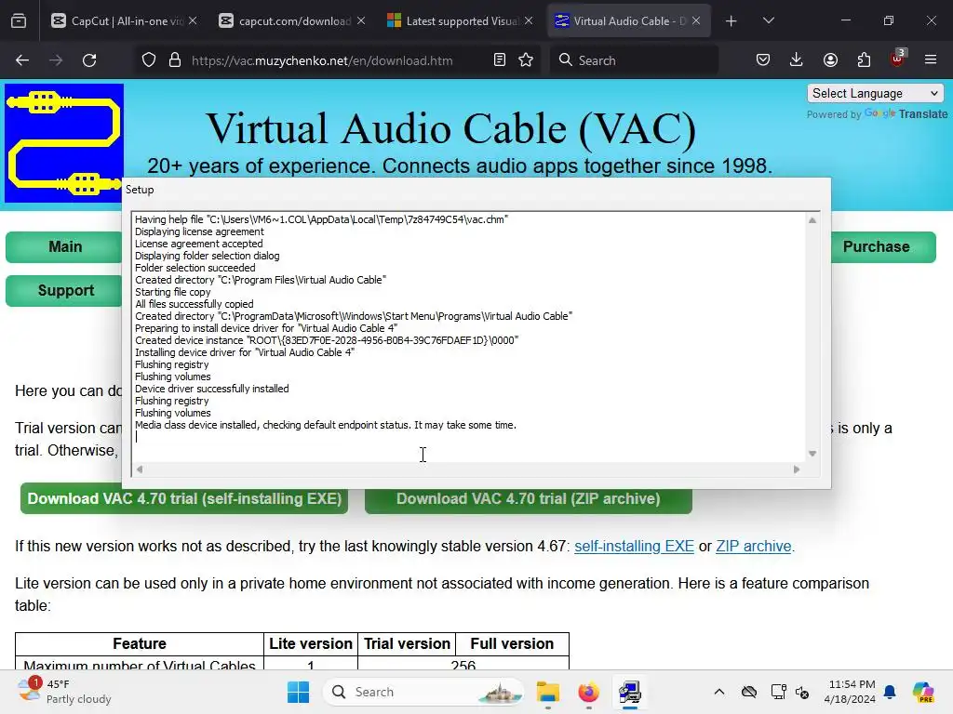The height and width of the screenshot is (714, 953).
Task: Close the CapCut All-in-one tab
Action: click(x=193, y=20)
